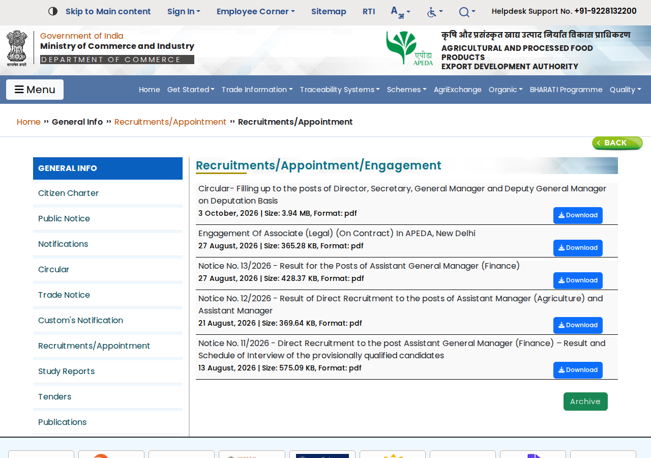651x458 pixels.
Task: Click the Government of India emblem
Action: [x=17, y=48]
